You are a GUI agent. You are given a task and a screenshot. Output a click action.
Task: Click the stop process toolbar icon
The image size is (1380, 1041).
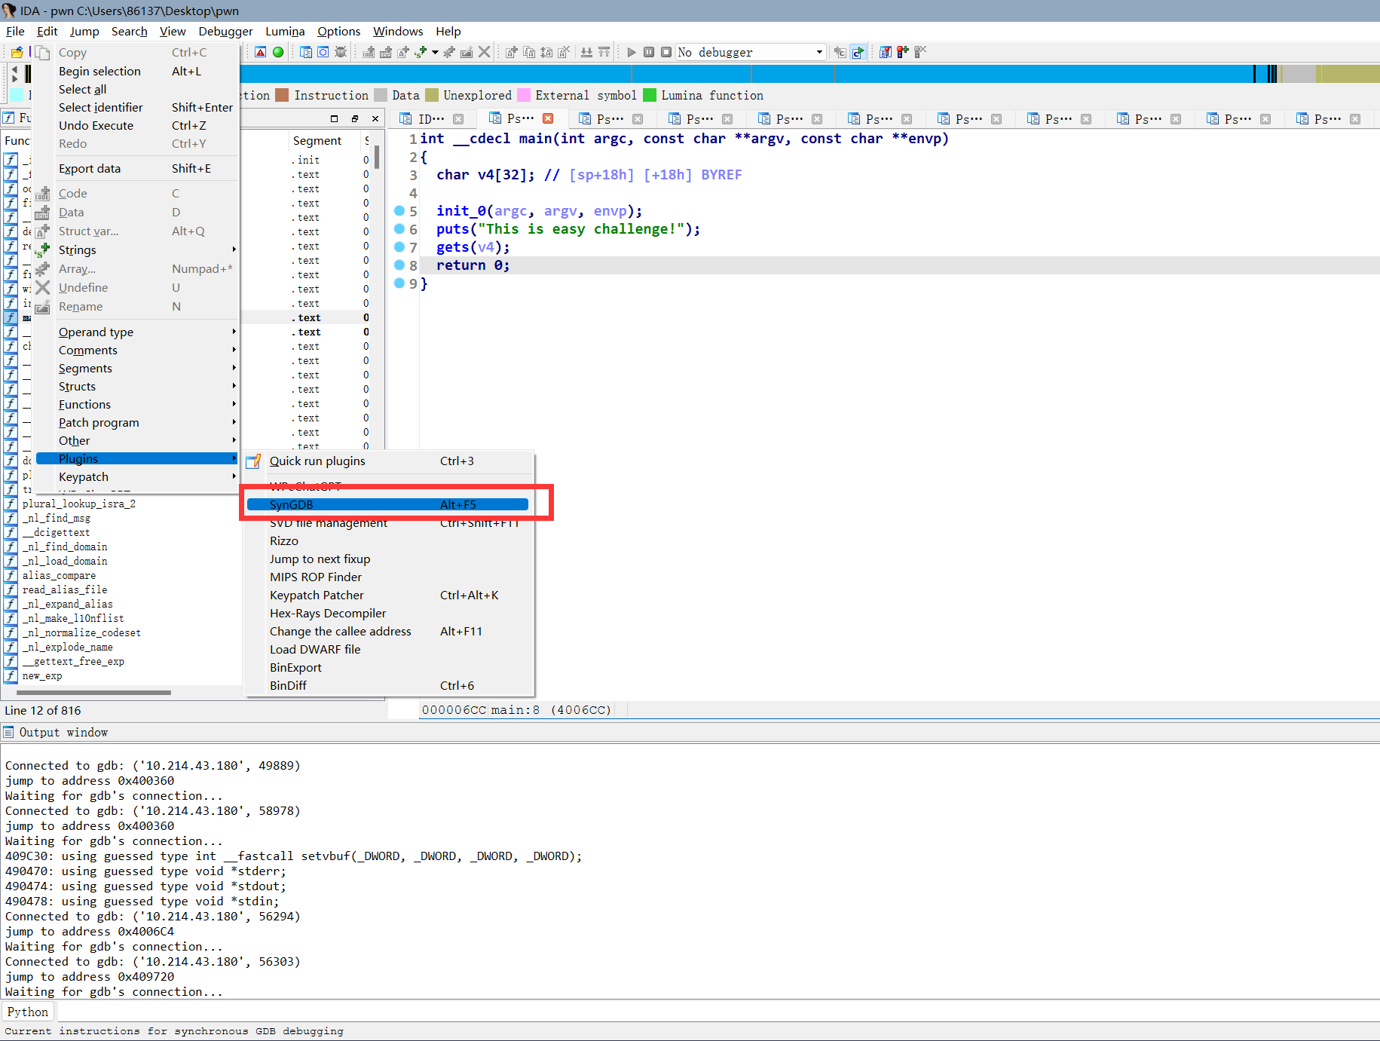[x=666, y=52]
